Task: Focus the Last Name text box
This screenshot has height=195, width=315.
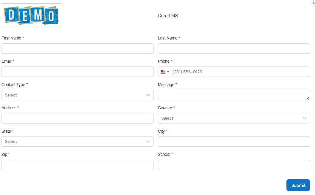Action: tap(234, 48)
